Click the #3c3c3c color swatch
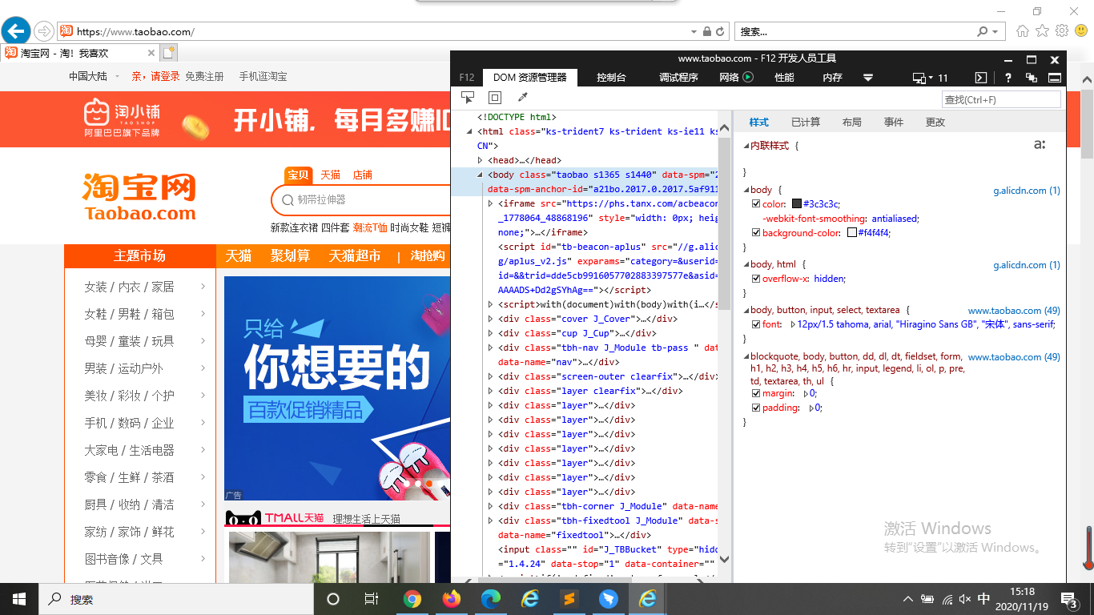This screenshot has height=615, width=1094. [797, 204]
